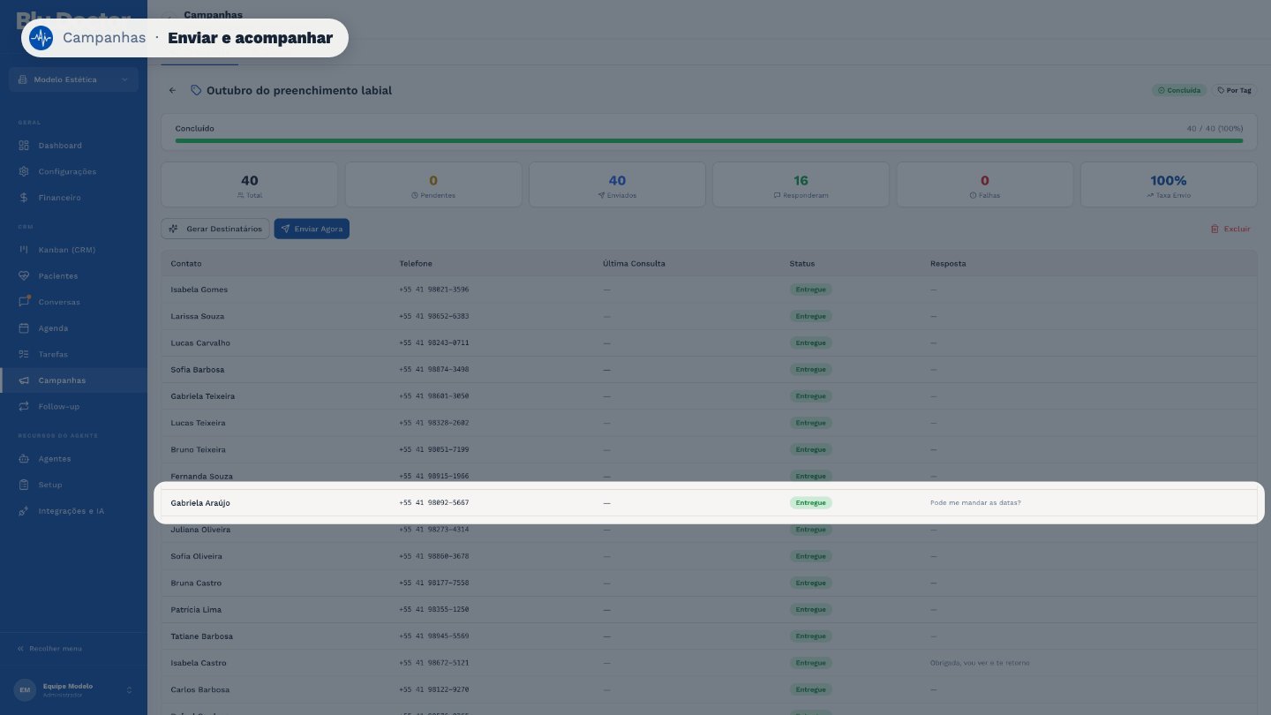Viewport: 1271px width, 715px height.
Task: Click the 100% Taxa Envio stat card
Action: tap(1169, 184)
